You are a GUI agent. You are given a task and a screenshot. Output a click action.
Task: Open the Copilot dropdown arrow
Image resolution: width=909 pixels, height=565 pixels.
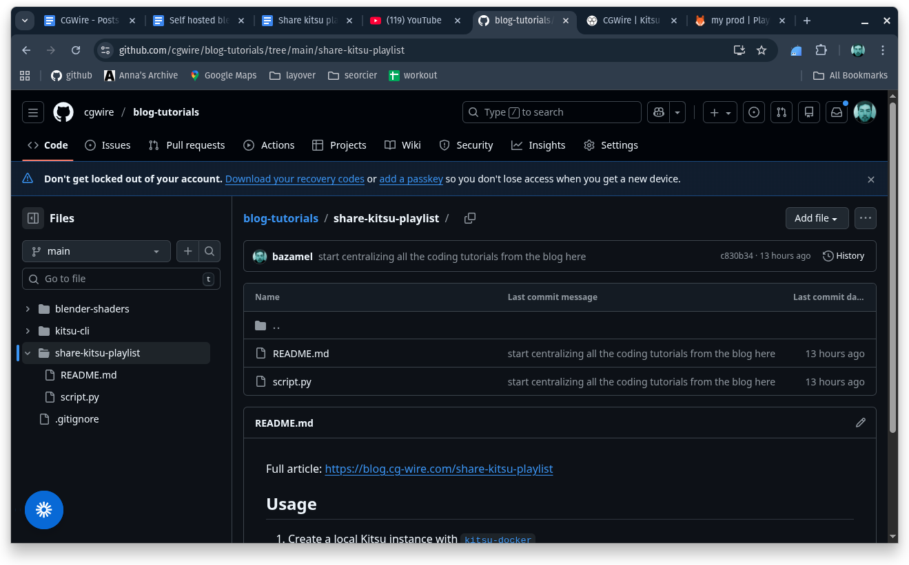point(677,112)
